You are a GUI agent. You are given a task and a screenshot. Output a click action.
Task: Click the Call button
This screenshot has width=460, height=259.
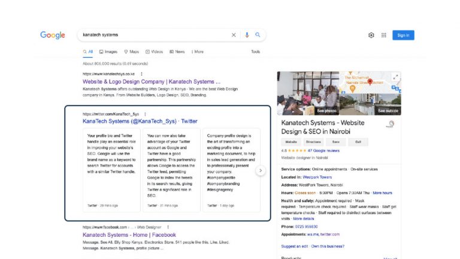[x=358, y=142]
